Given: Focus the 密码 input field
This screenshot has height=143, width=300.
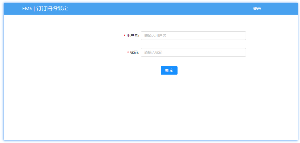Looking at the screenshot, I should click(193, 52).
